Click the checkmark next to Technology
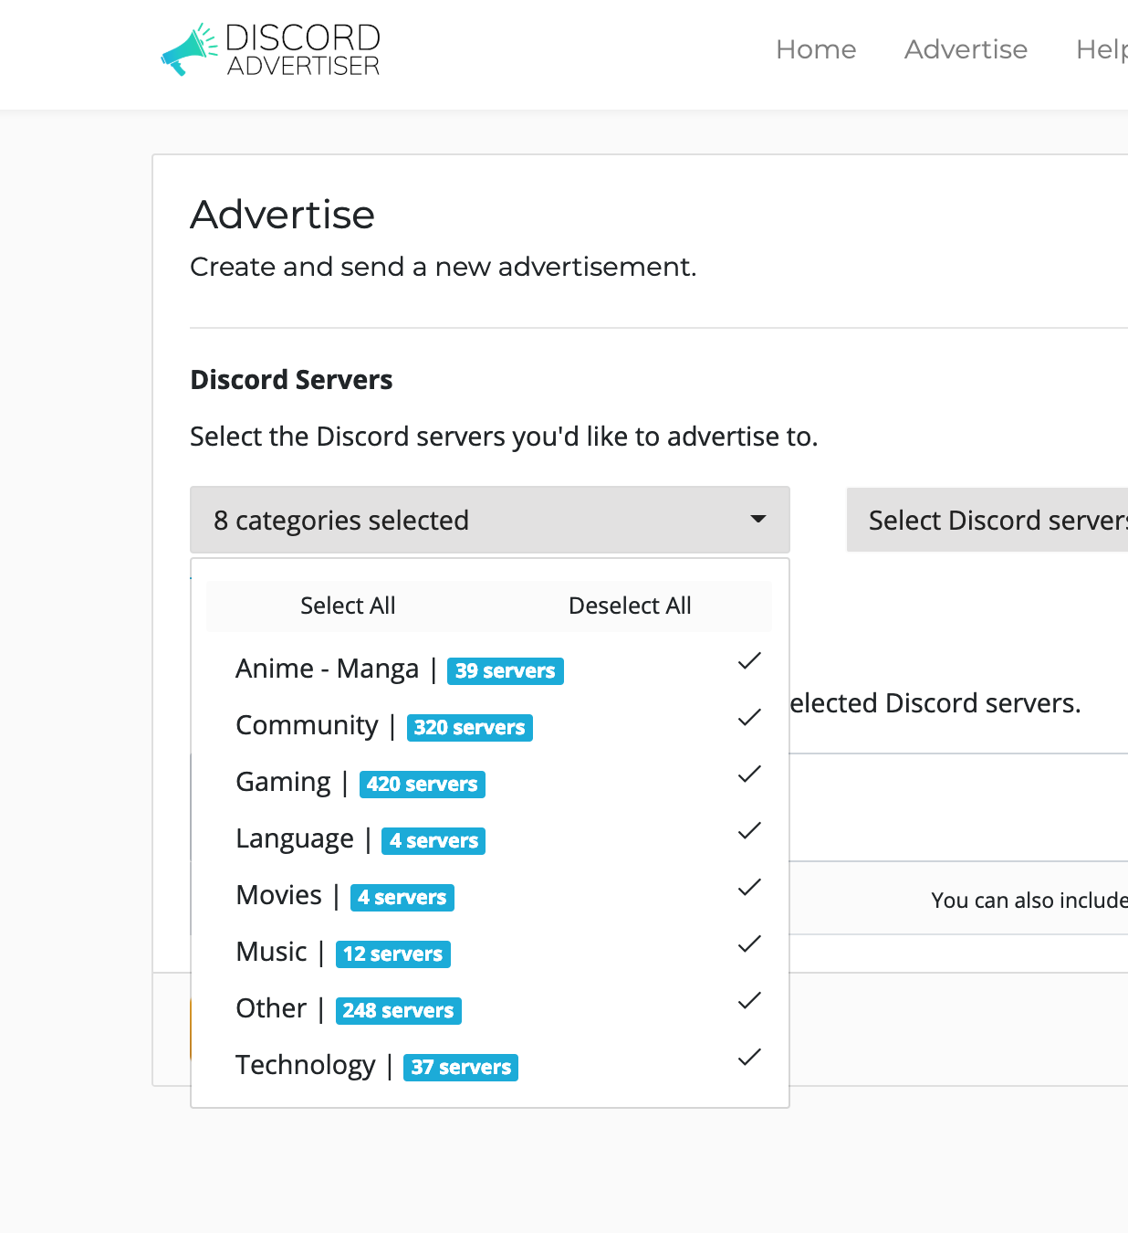This screenshot has width=1128, height=1233. (749, 1057)
